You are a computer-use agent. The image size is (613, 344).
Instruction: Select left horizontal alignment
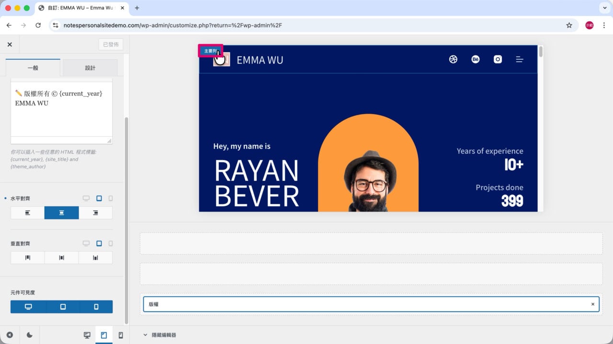[x=28, y=213]
